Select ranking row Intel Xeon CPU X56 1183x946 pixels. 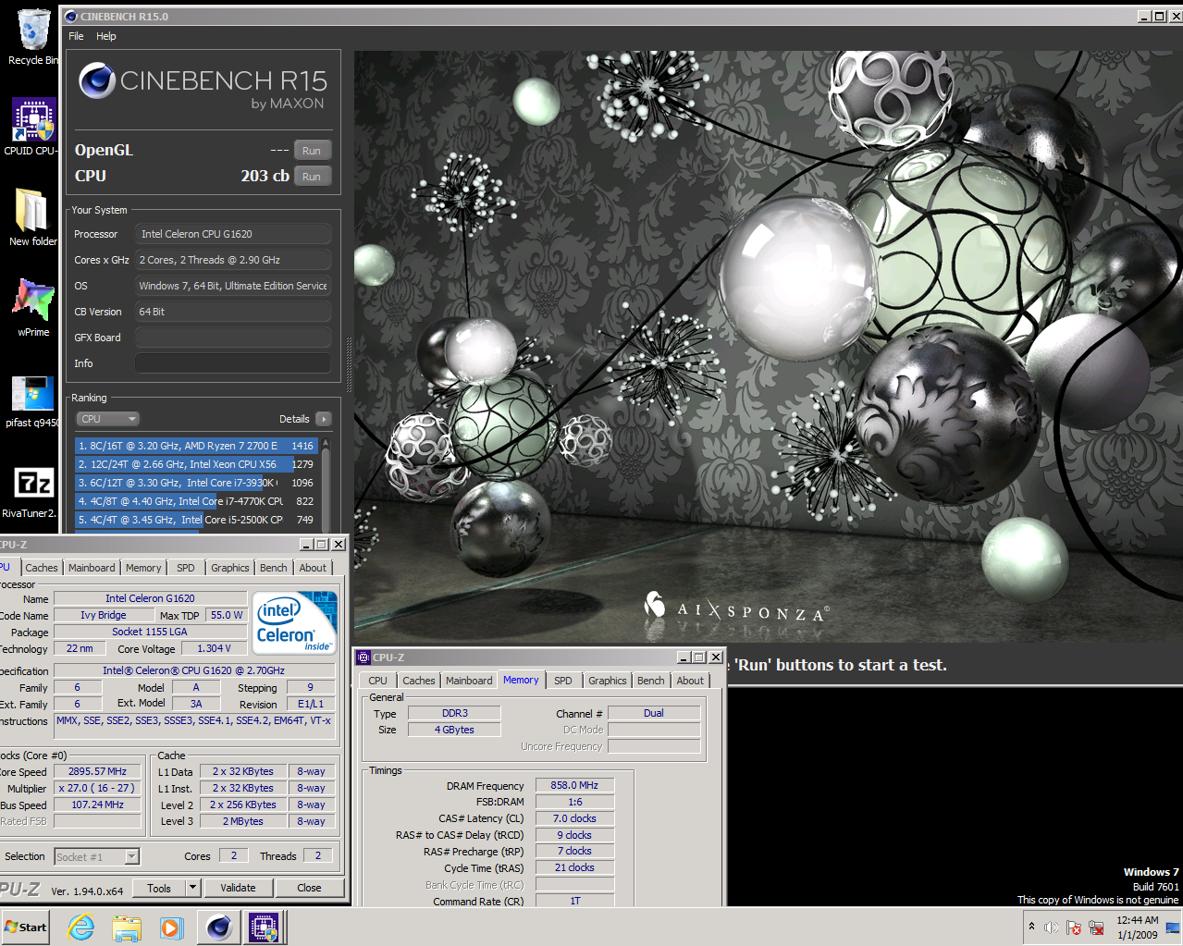tap(196, 464)
